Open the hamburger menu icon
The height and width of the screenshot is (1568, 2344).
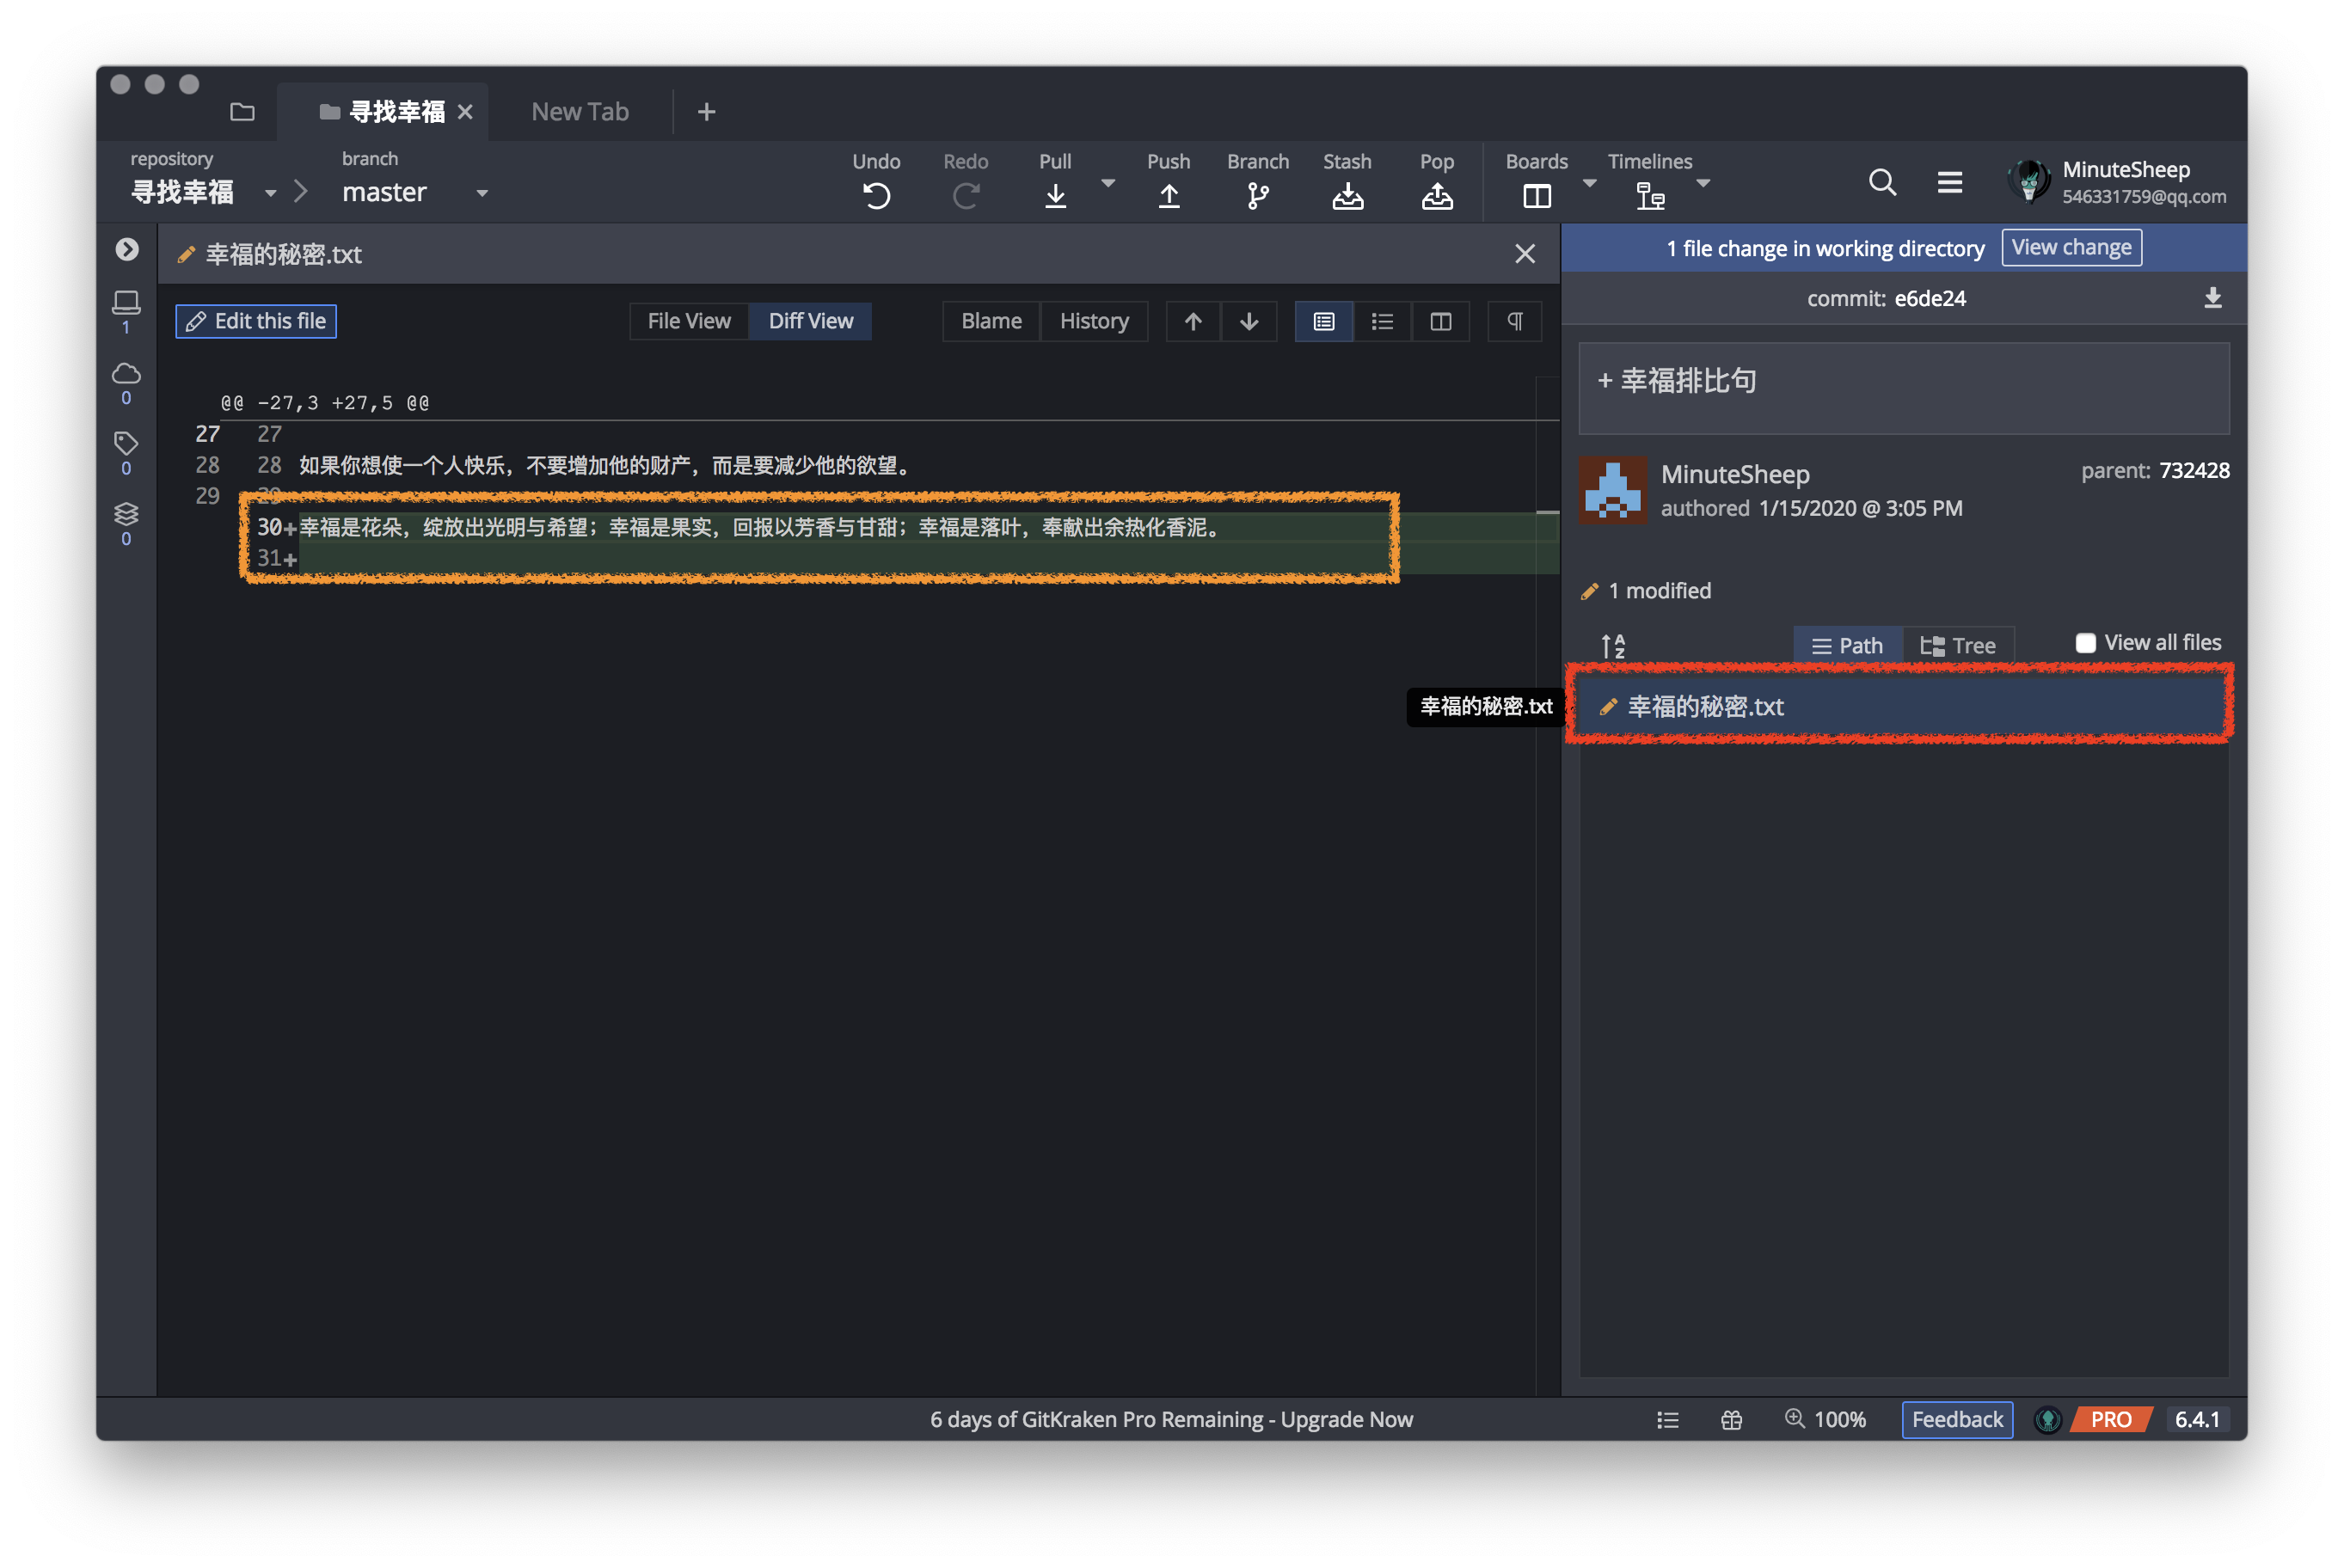1949,182
